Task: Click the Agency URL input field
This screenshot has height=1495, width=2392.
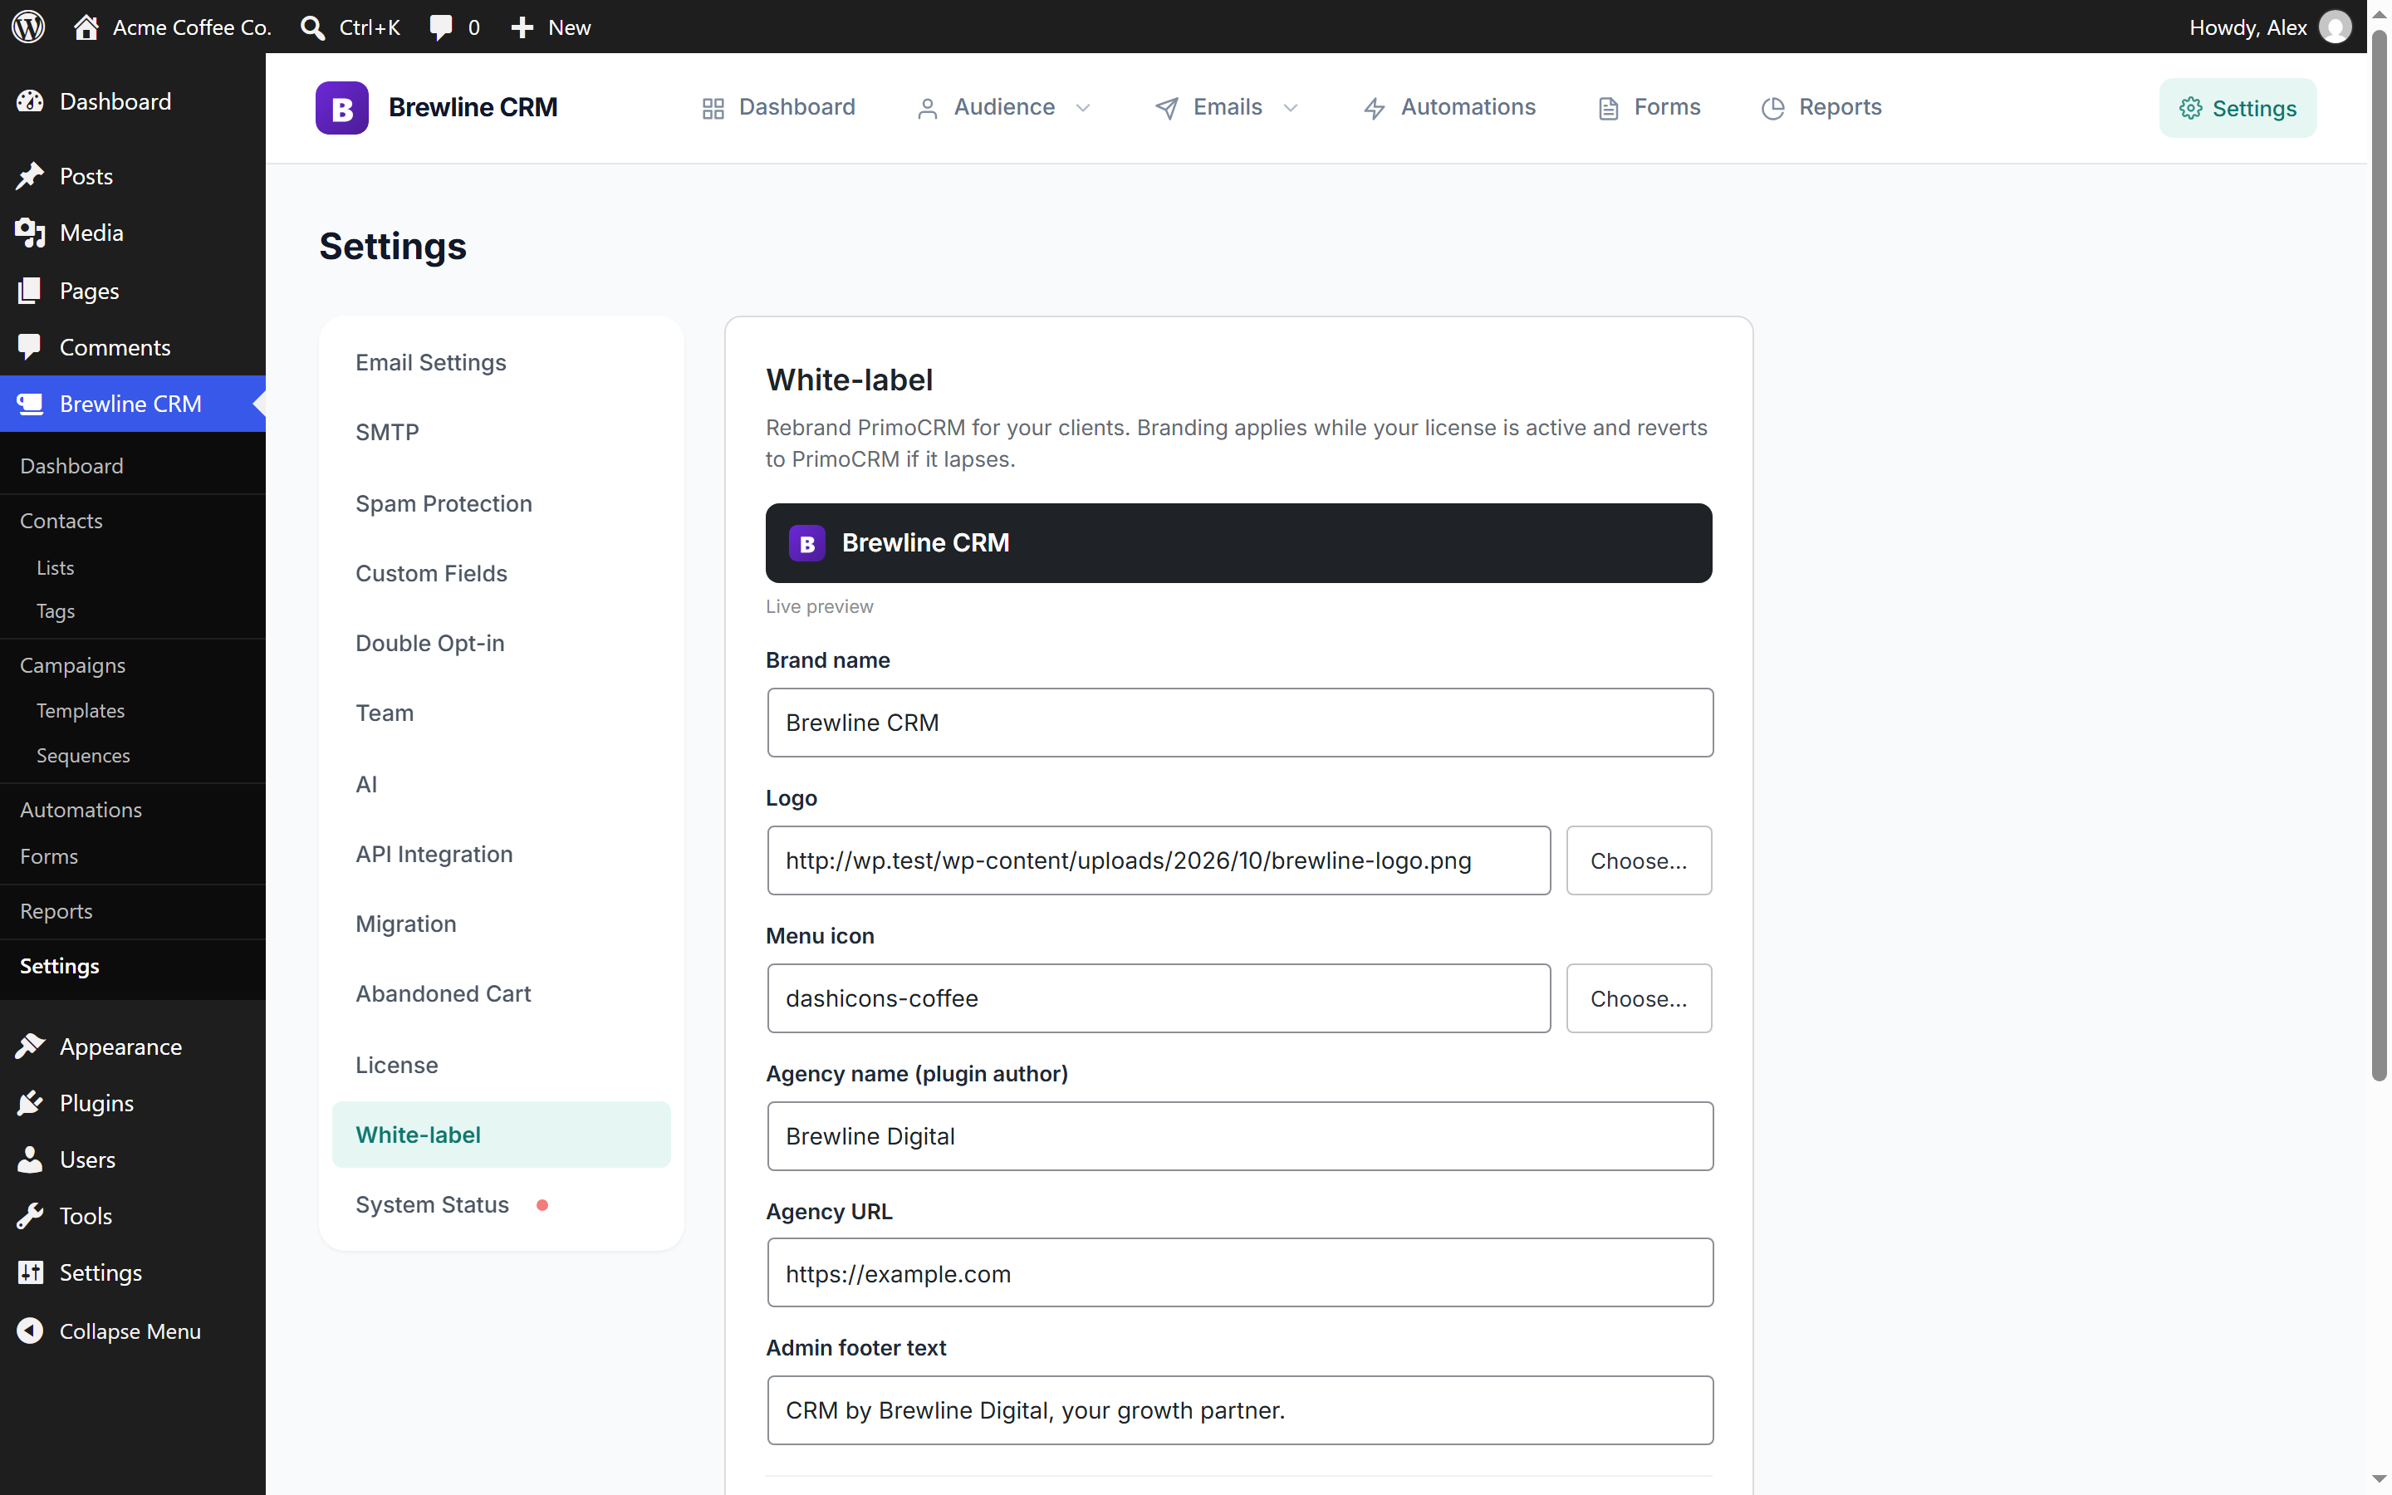Action: click(x=1241, y=1272)
